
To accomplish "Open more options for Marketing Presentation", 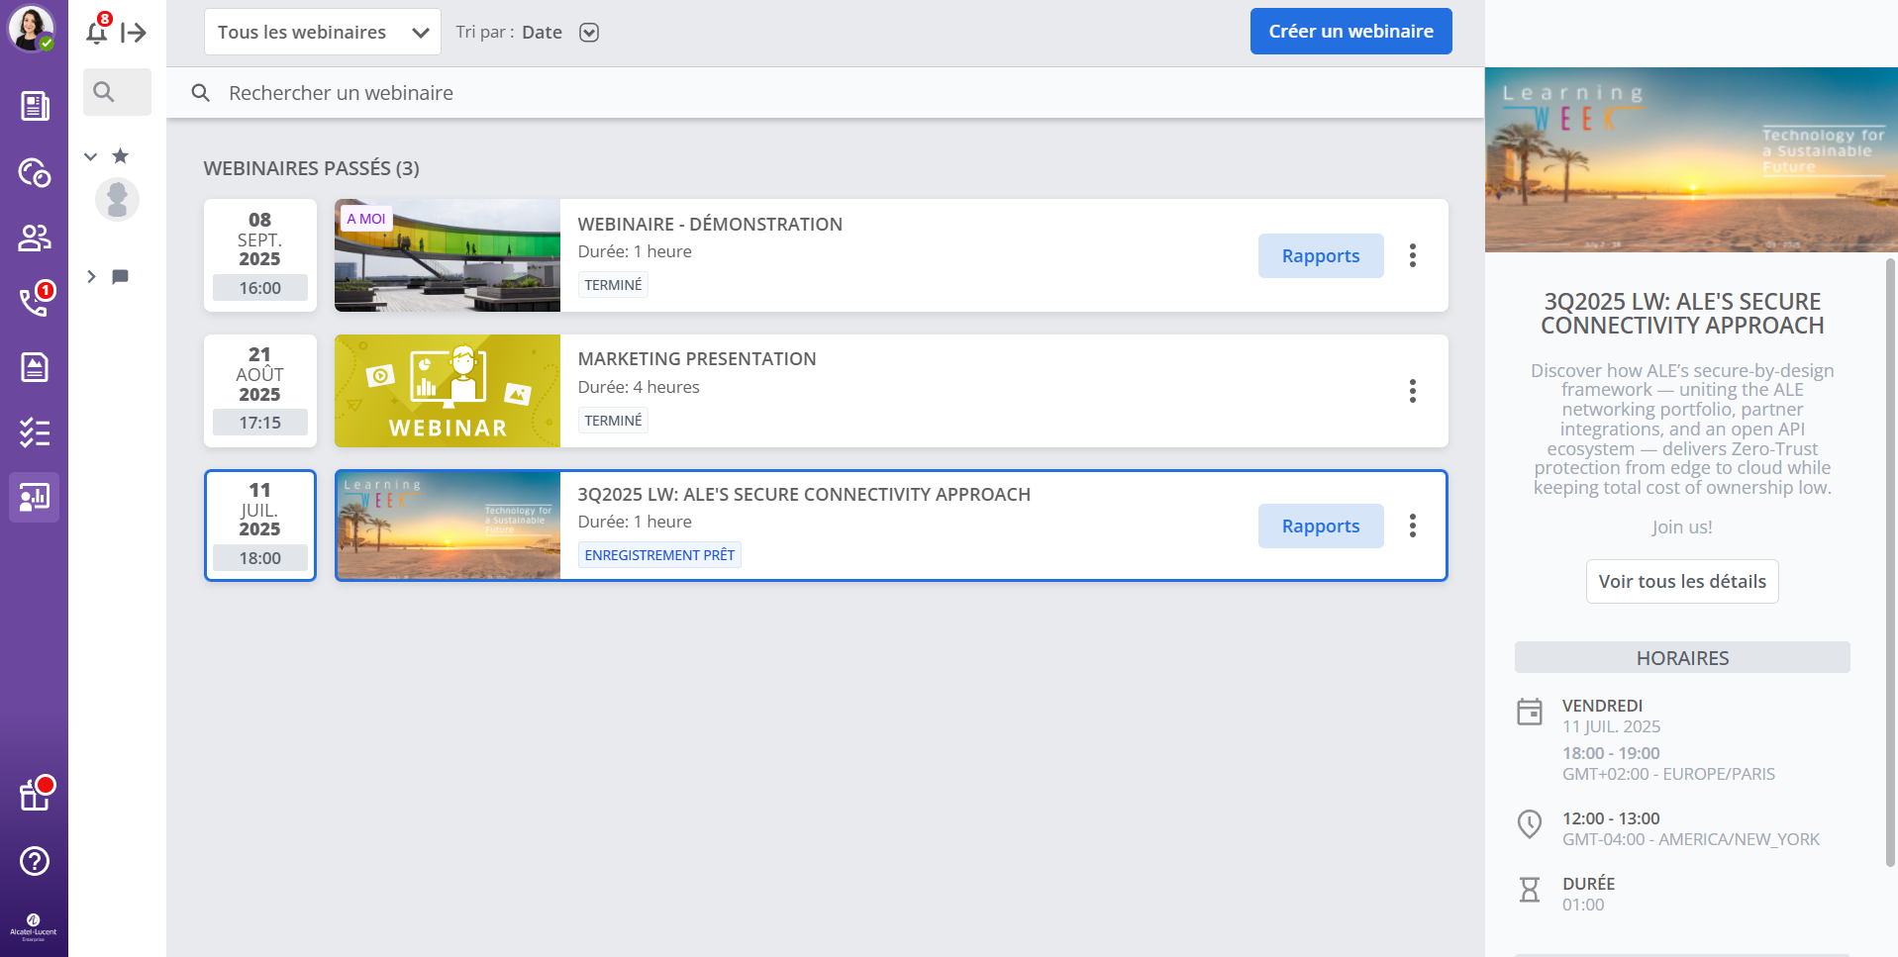I will [x=1413, y=391].
